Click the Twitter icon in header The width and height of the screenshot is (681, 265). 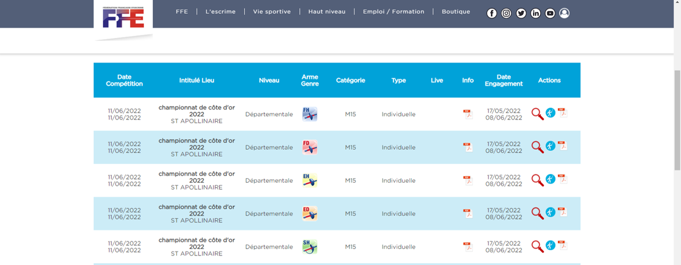tap(521, 13)
